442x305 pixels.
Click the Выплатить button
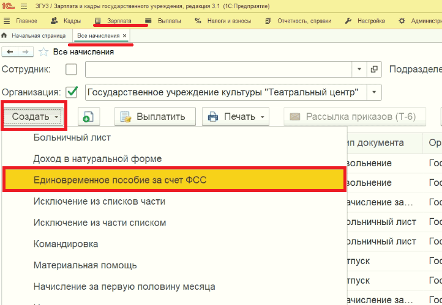coord(155,117)
